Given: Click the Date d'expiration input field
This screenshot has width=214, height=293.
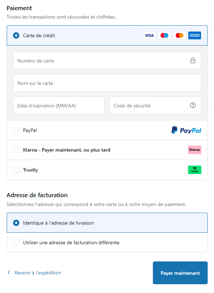Looking at the screenshot, I should tap(59, 105).
